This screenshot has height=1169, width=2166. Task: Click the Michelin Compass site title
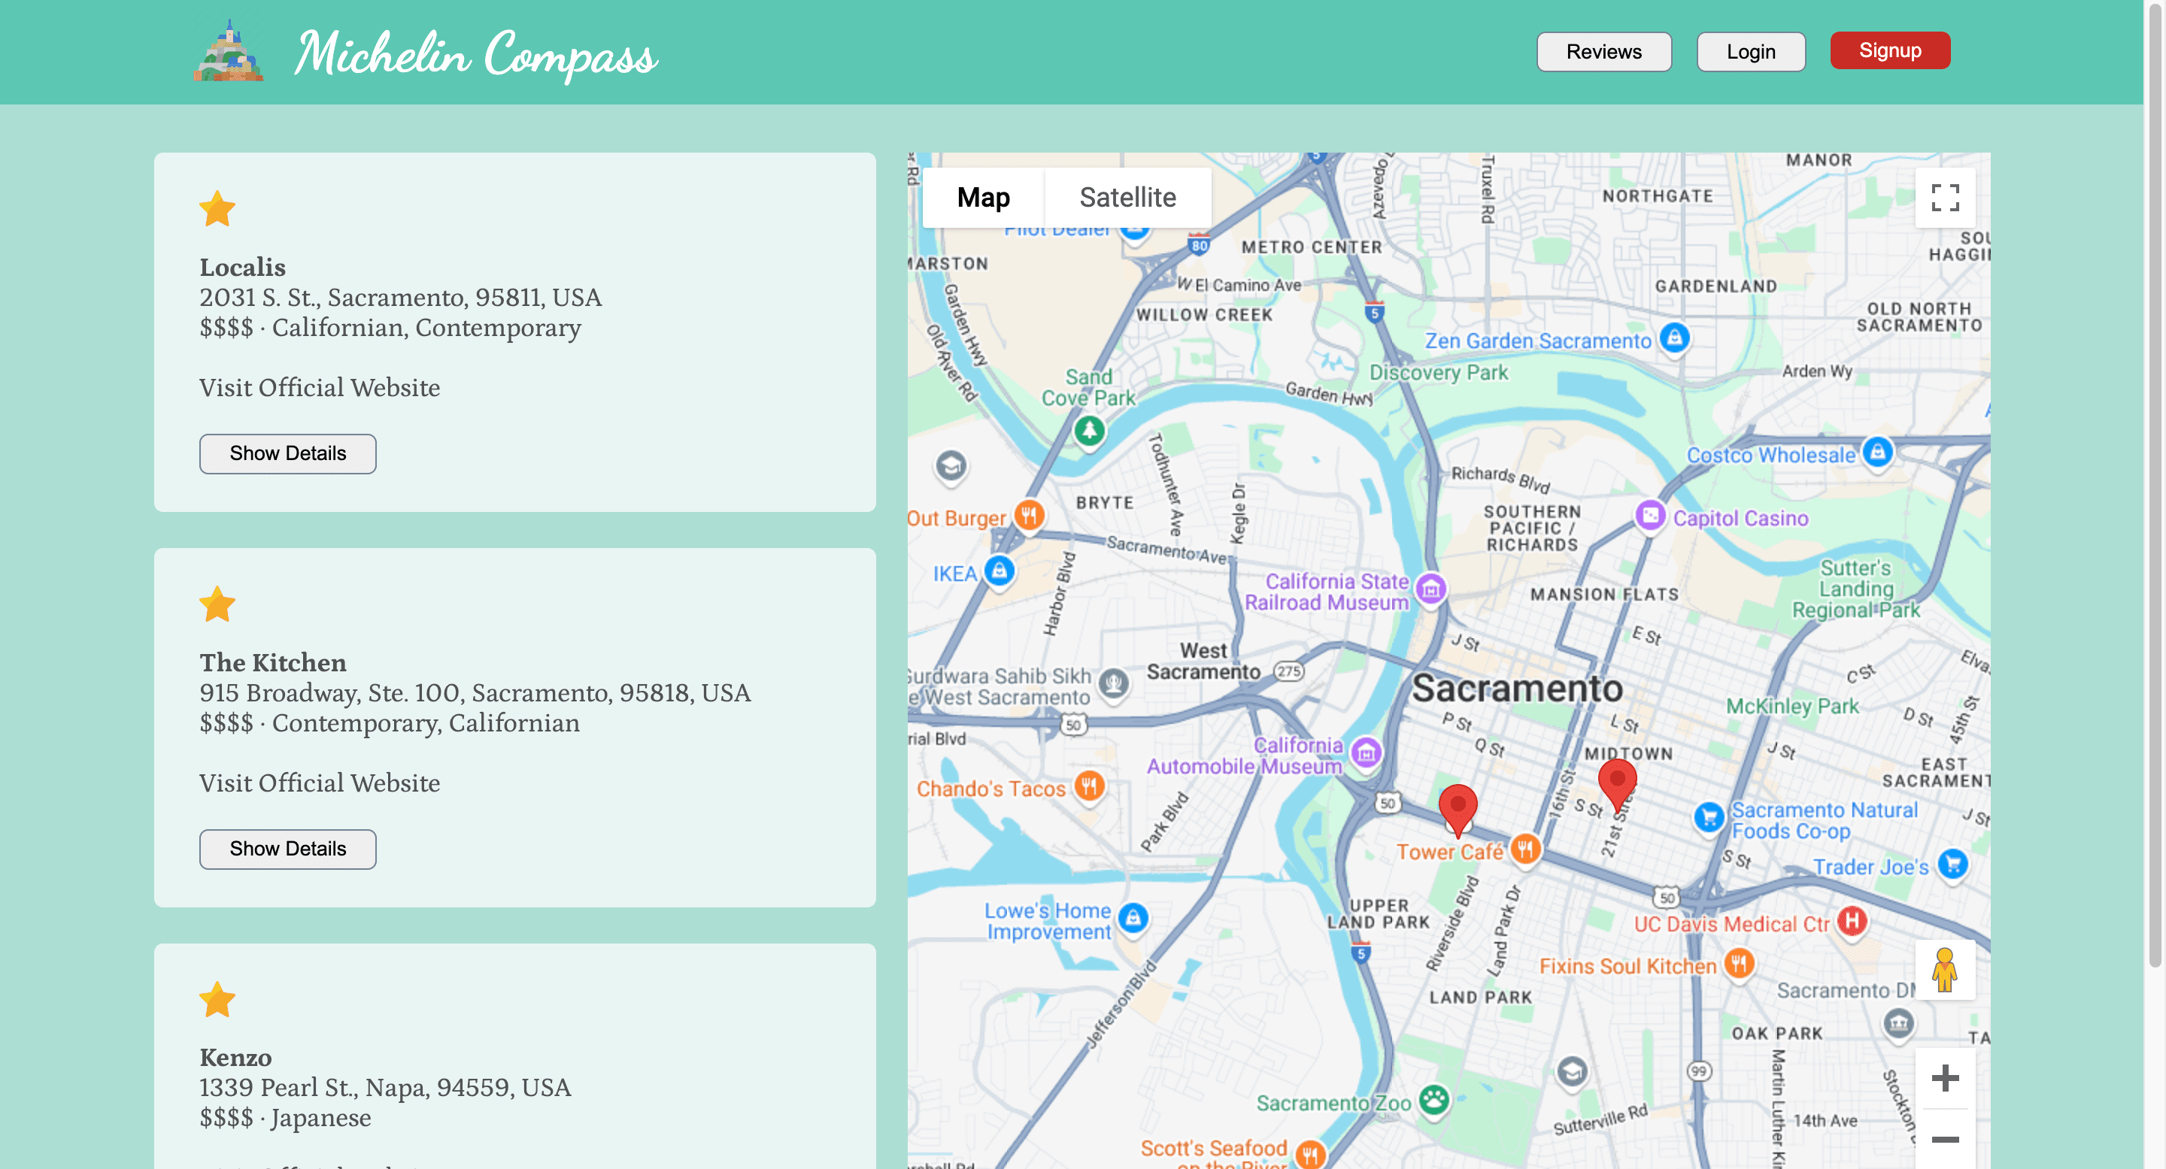point(476,55)
